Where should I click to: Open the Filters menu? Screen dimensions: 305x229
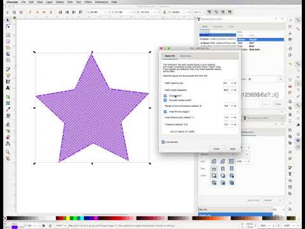click(88, 2)
